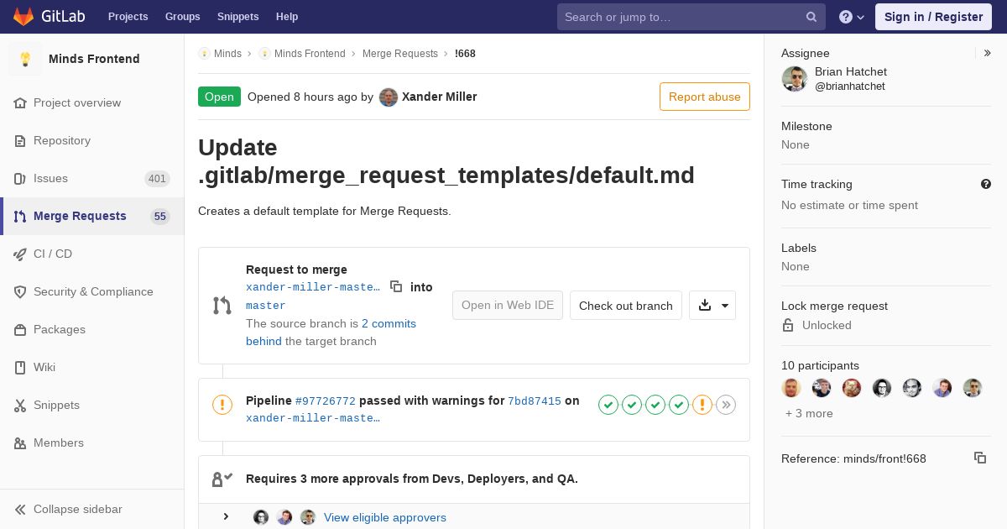This screenshot has height=529, width=1007.
Task: Click the last participant avatar in row
Action: 973,388
